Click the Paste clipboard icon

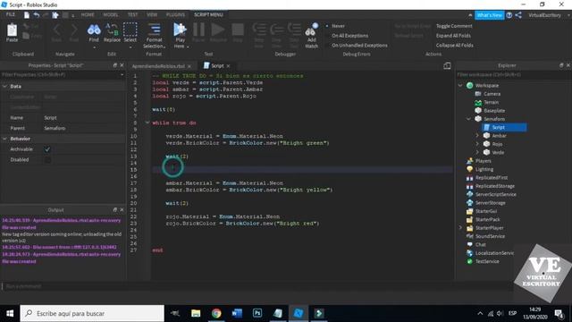12,30
